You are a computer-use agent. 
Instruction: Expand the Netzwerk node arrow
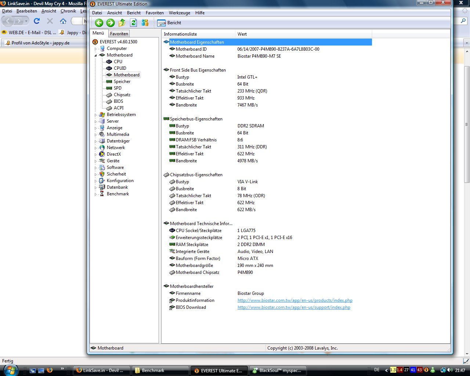click(96, 148)
